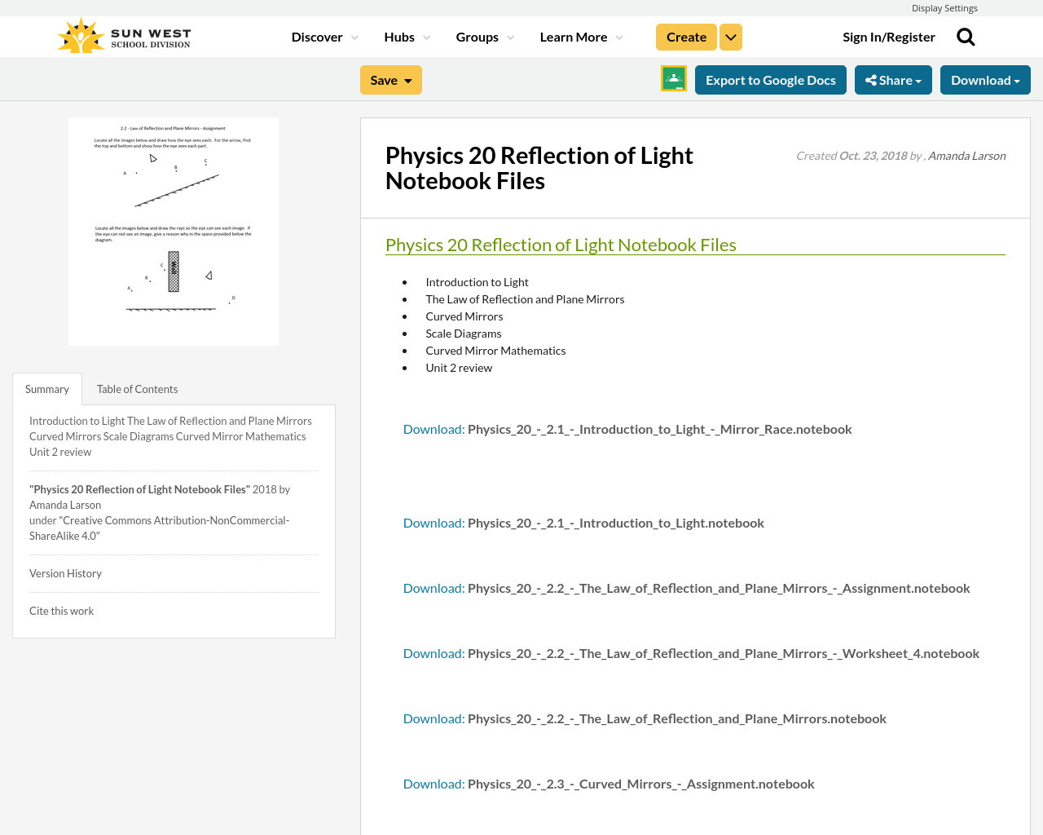Click Cite this work
This screenshot has height=835, width=1043.
(61, 610)
